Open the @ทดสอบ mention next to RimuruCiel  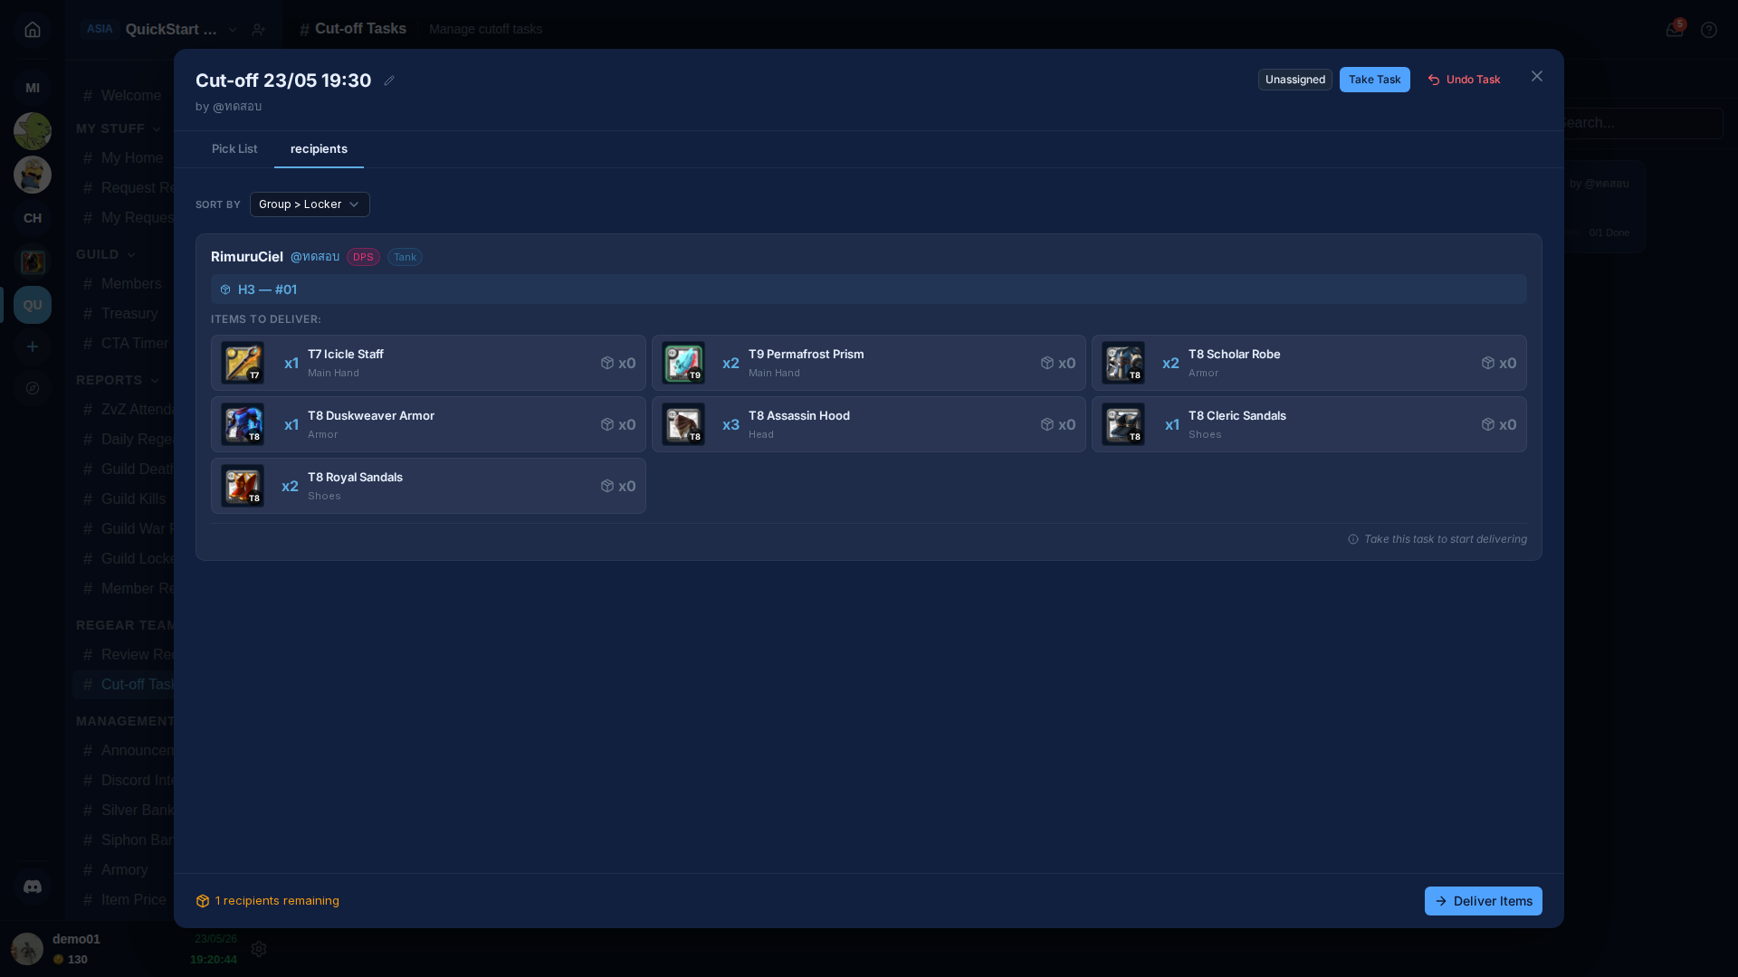click(315, 257)
